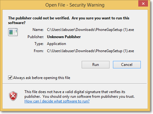
Task: Click the Name: field label
Action: [38, 30]
